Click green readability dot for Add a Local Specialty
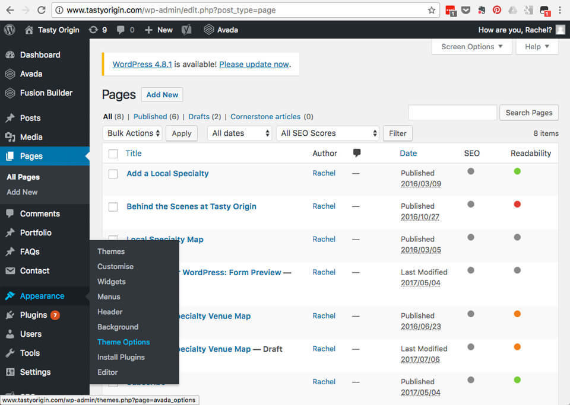Viewport: 570px width, 405px height. coord(517,171)
